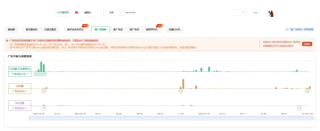Click the green search button

[x=255, y=13]
